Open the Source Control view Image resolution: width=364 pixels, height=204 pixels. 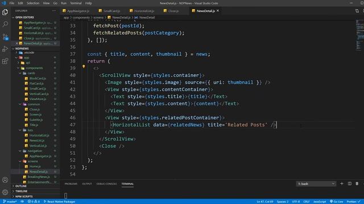(x=5, y=36)
